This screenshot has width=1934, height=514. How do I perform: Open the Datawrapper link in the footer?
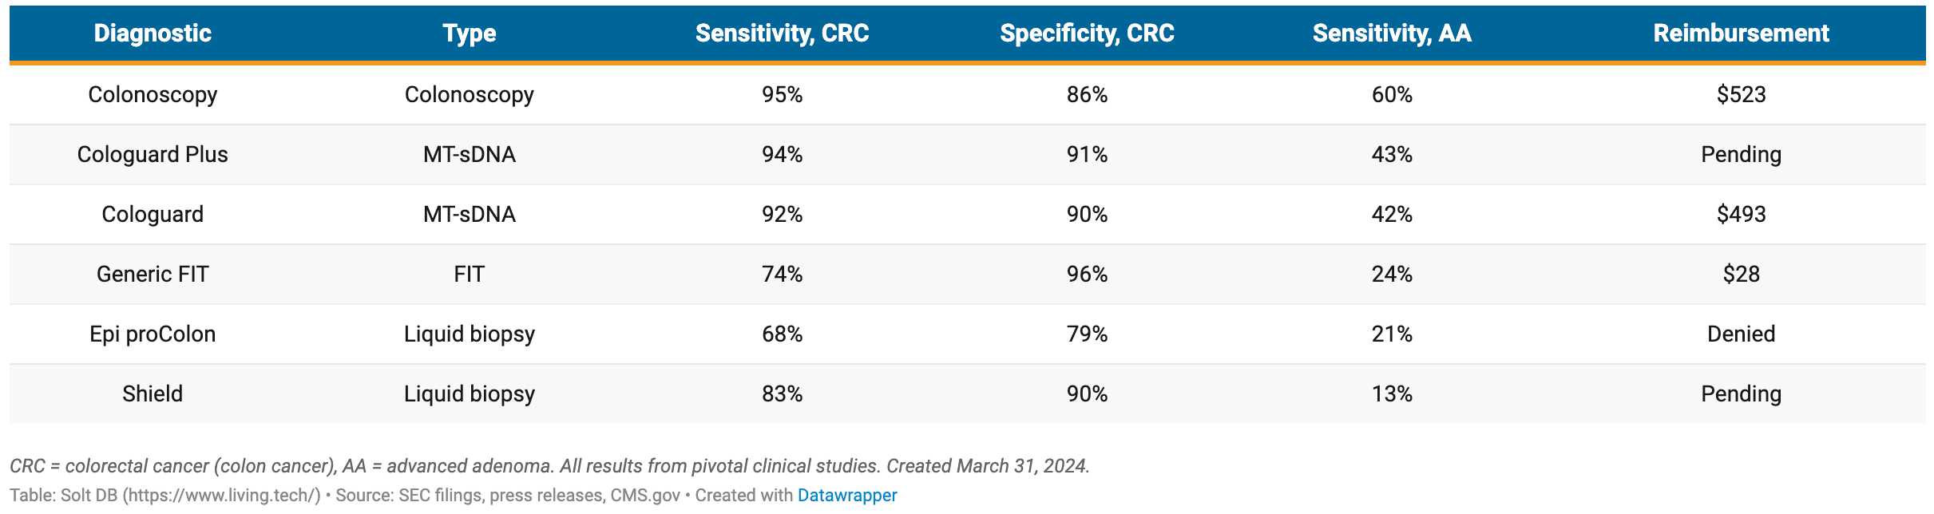tap(847, 496)
